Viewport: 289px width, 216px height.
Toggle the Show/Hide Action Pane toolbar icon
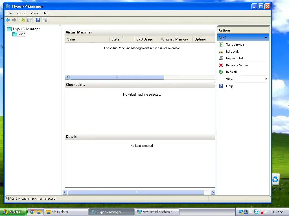[45, 20]
